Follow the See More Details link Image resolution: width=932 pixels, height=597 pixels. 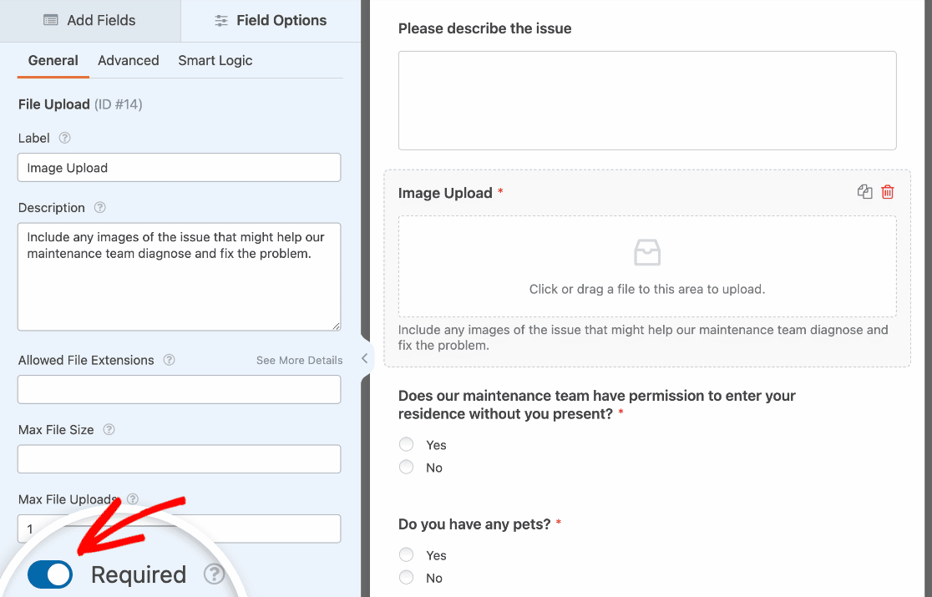click(x=300, y=361)
